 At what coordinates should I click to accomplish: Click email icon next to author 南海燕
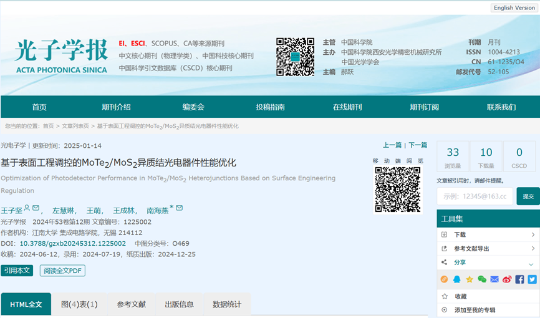tap(180, 208)
